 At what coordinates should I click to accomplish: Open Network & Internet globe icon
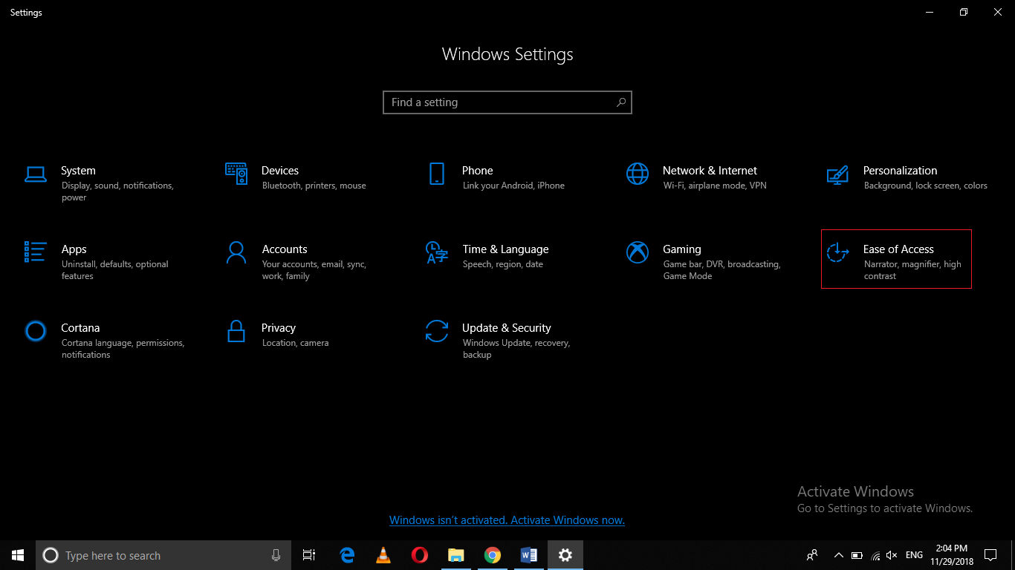click(638, 174)
